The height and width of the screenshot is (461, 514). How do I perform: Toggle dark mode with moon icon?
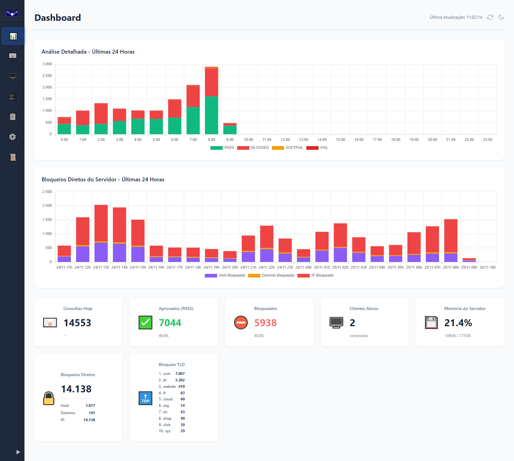click(501, 17)
